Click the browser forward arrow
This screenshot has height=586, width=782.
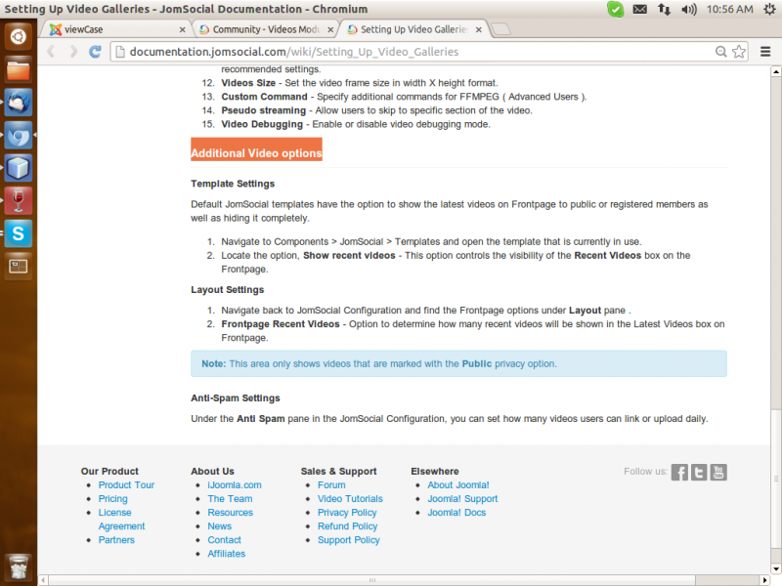(73, 52)
